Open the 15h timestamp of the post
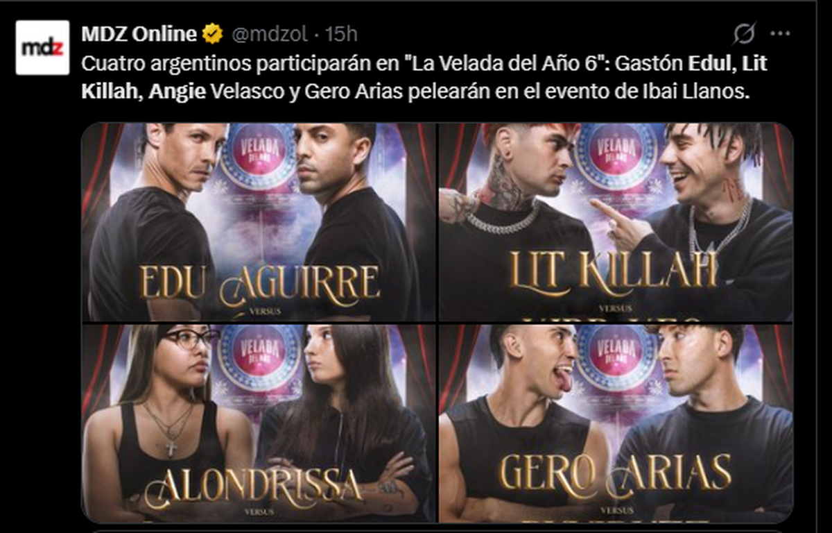 [x=342, y=33]
